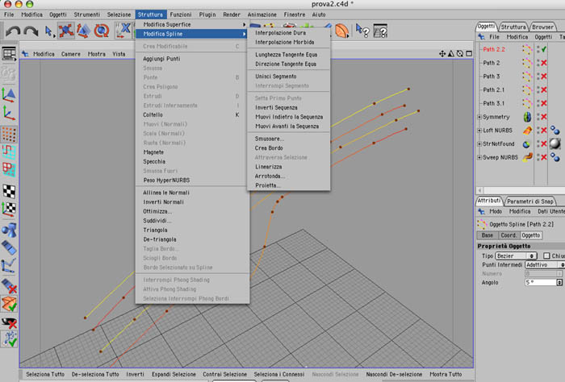Click the help pointer question-mark icon

pos(362,31)
